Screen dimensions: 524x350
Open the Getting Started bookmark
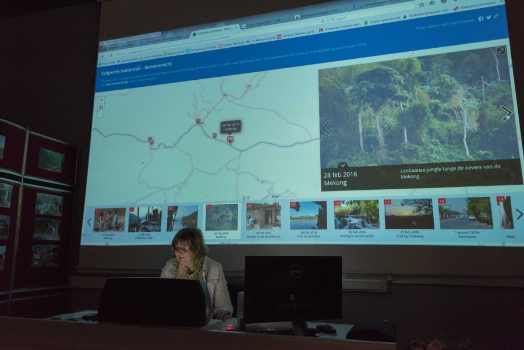128,61
